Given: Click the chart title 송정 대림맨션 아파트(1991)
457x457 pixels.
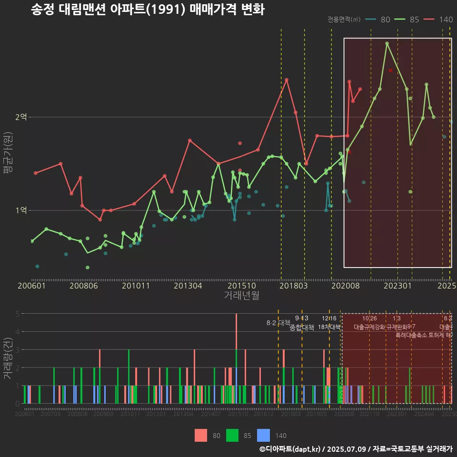Looking at the screenshot, I should coord(108,9).
